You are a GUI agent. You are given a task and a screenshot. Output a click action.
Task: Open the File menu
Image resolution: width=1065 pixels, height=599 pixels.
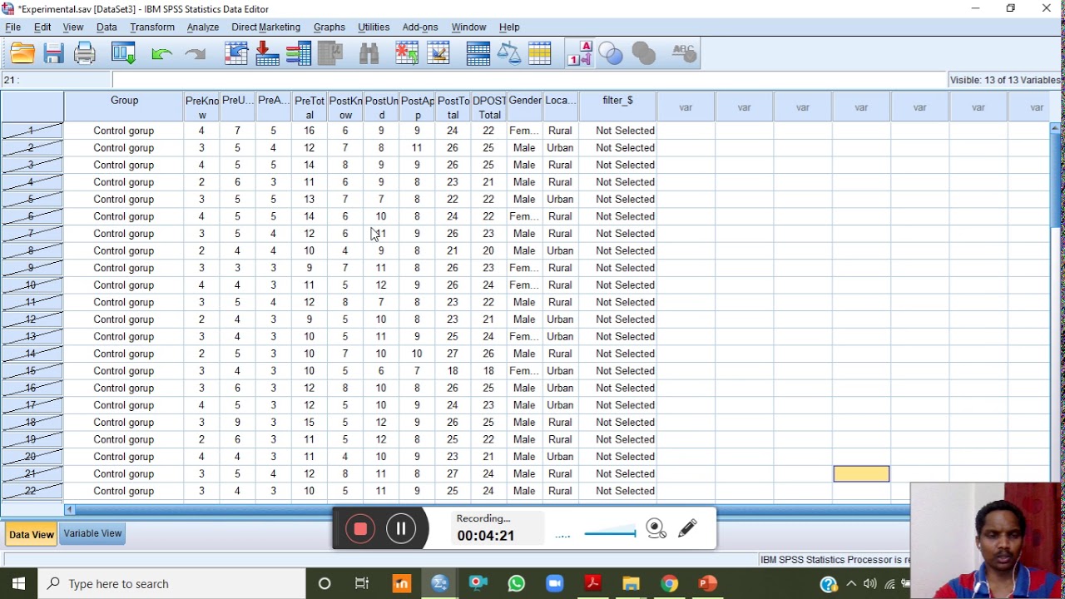tap(13, 27)
